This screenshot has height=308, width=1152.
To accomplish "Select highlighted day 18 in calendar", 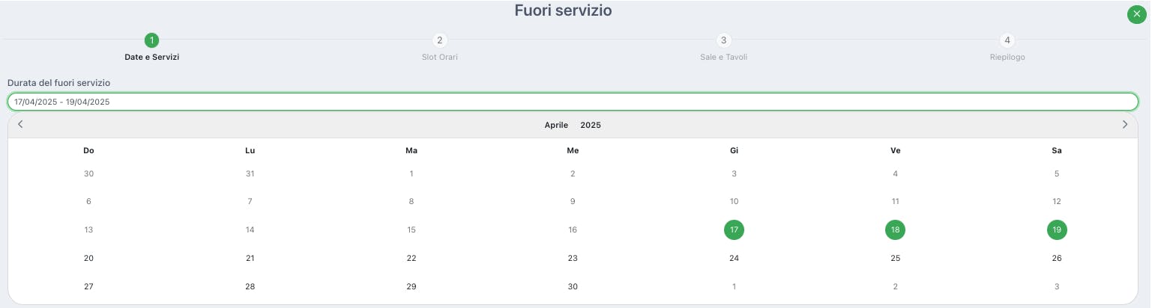I will [x=895, y=230].
